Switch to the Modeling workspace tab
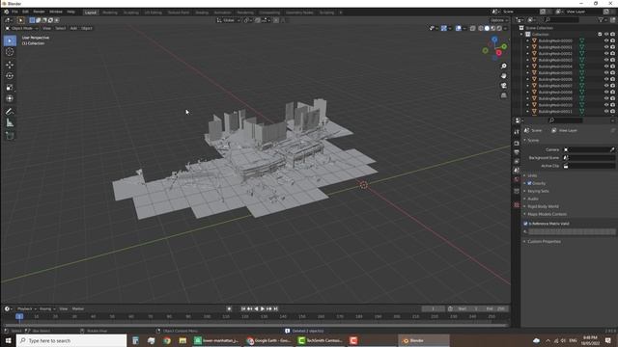618x347 pixels. coord(110,13)
